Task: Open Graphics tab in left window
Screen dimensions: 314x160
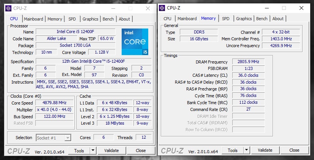Action: tap(90, 19)
